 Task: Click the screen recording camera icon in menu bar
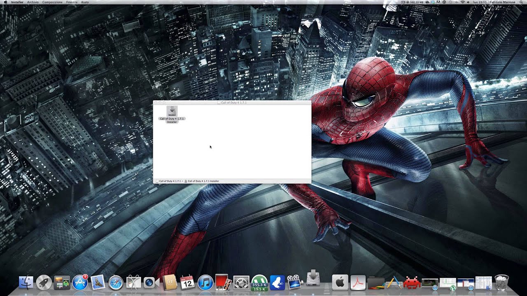[403, 2]
